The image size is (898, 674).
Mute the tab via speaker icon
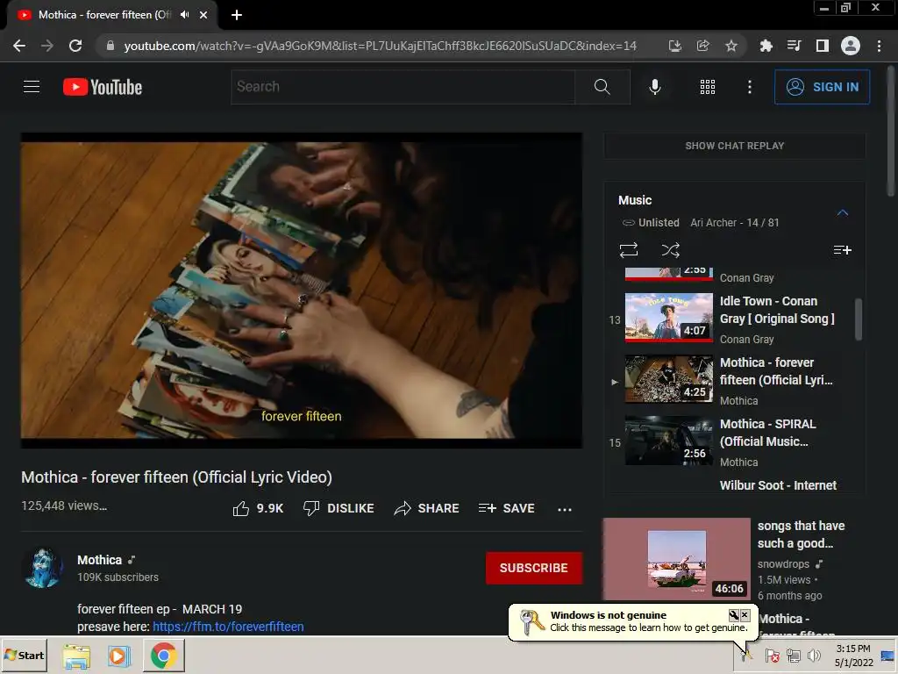(184, 15)
